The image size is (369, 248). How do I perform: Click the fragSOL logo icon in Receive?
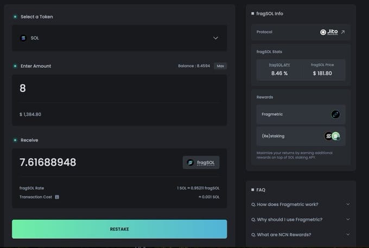pos(190,162)
